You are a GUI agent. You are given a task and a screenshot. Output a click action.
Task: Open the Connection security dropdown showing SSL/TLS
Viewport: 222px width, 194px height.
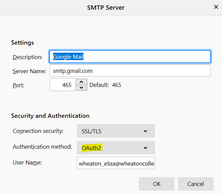pos(116,131)
